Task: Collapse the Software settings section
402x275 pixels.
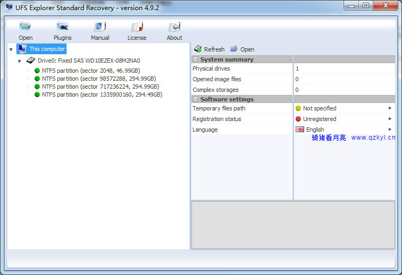Action: pyautogui.click(x=195, y=99)
